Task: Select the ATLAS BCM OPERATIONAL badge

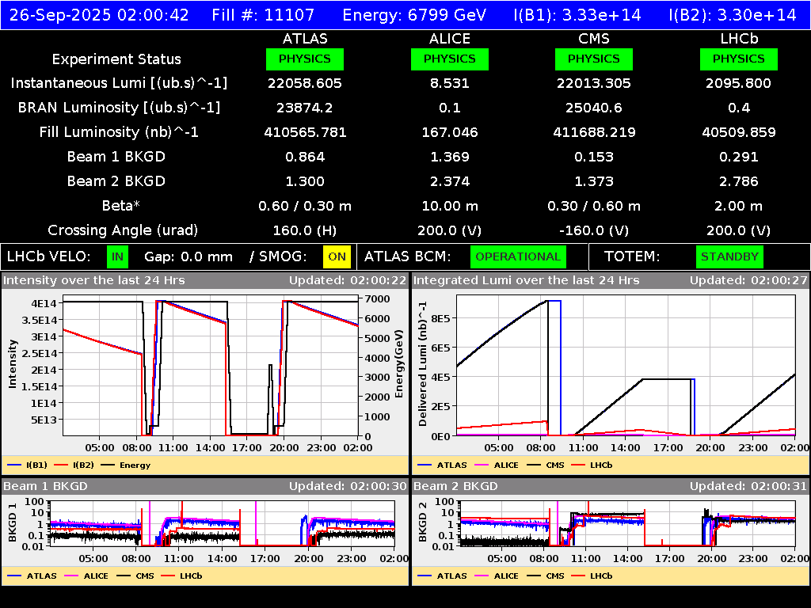Action: 518,256
